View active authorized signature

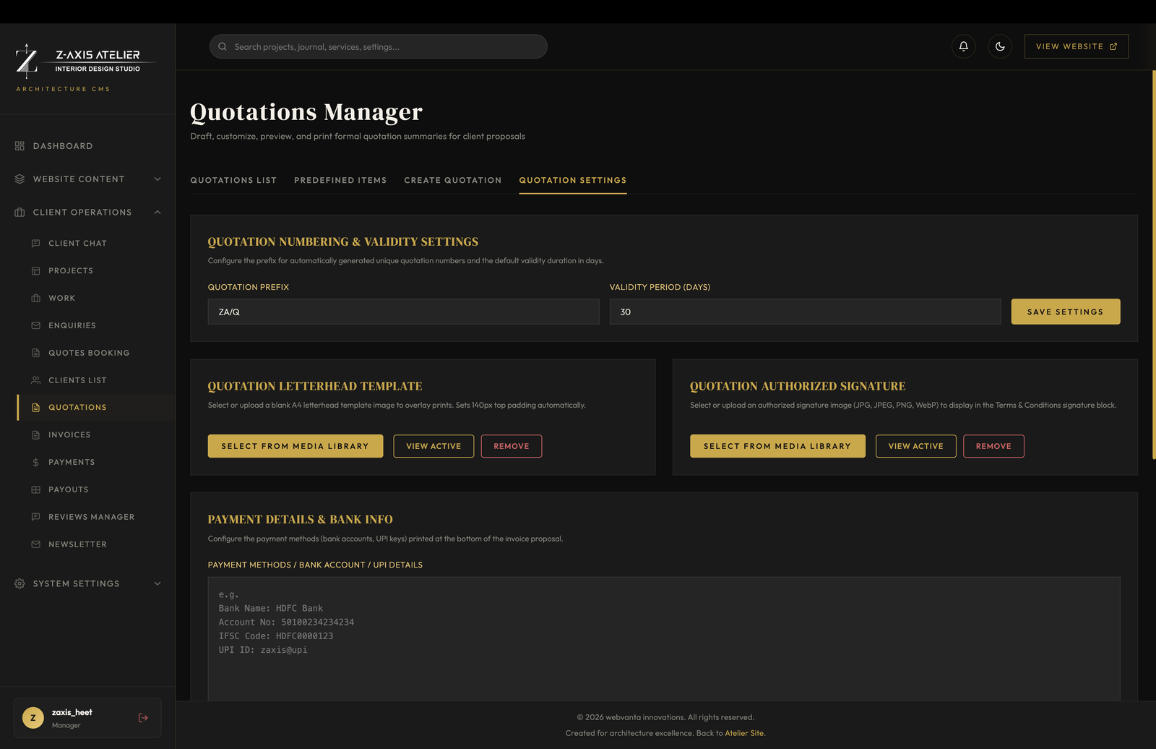click(x=916, y=446)
